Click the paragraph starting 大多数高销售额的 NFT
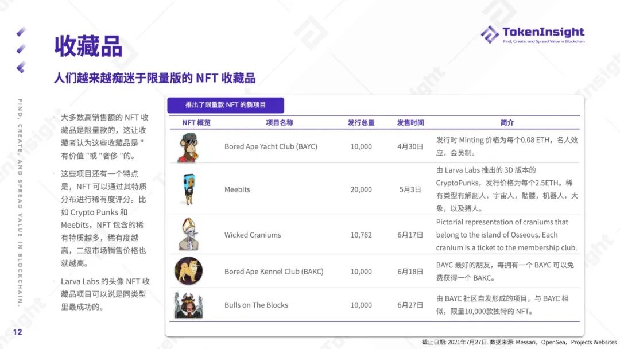Viewport: 620px width, 349px height. click(x=104, y=137)
